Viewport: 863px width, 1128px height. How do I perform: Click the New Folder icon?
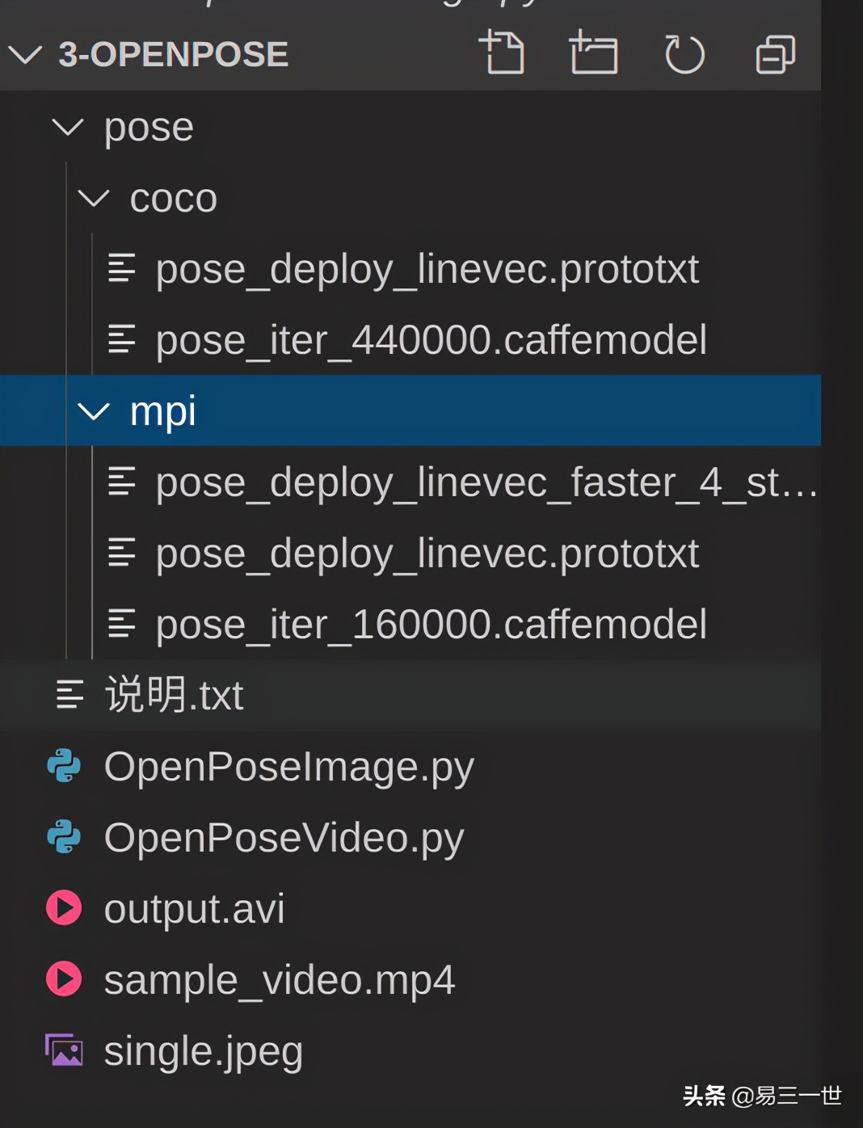click(594, 54)
